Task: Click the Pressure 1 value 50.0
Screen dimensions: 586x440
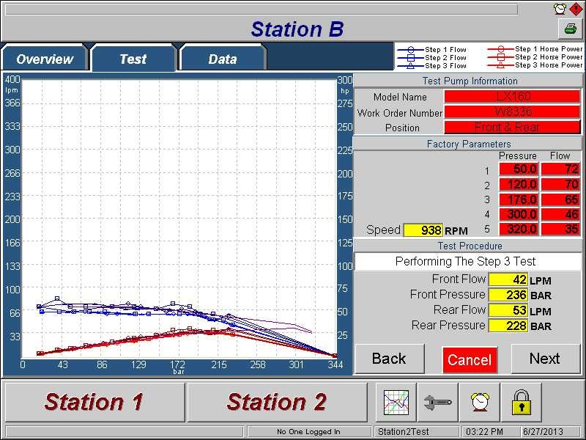Action: 519,169
